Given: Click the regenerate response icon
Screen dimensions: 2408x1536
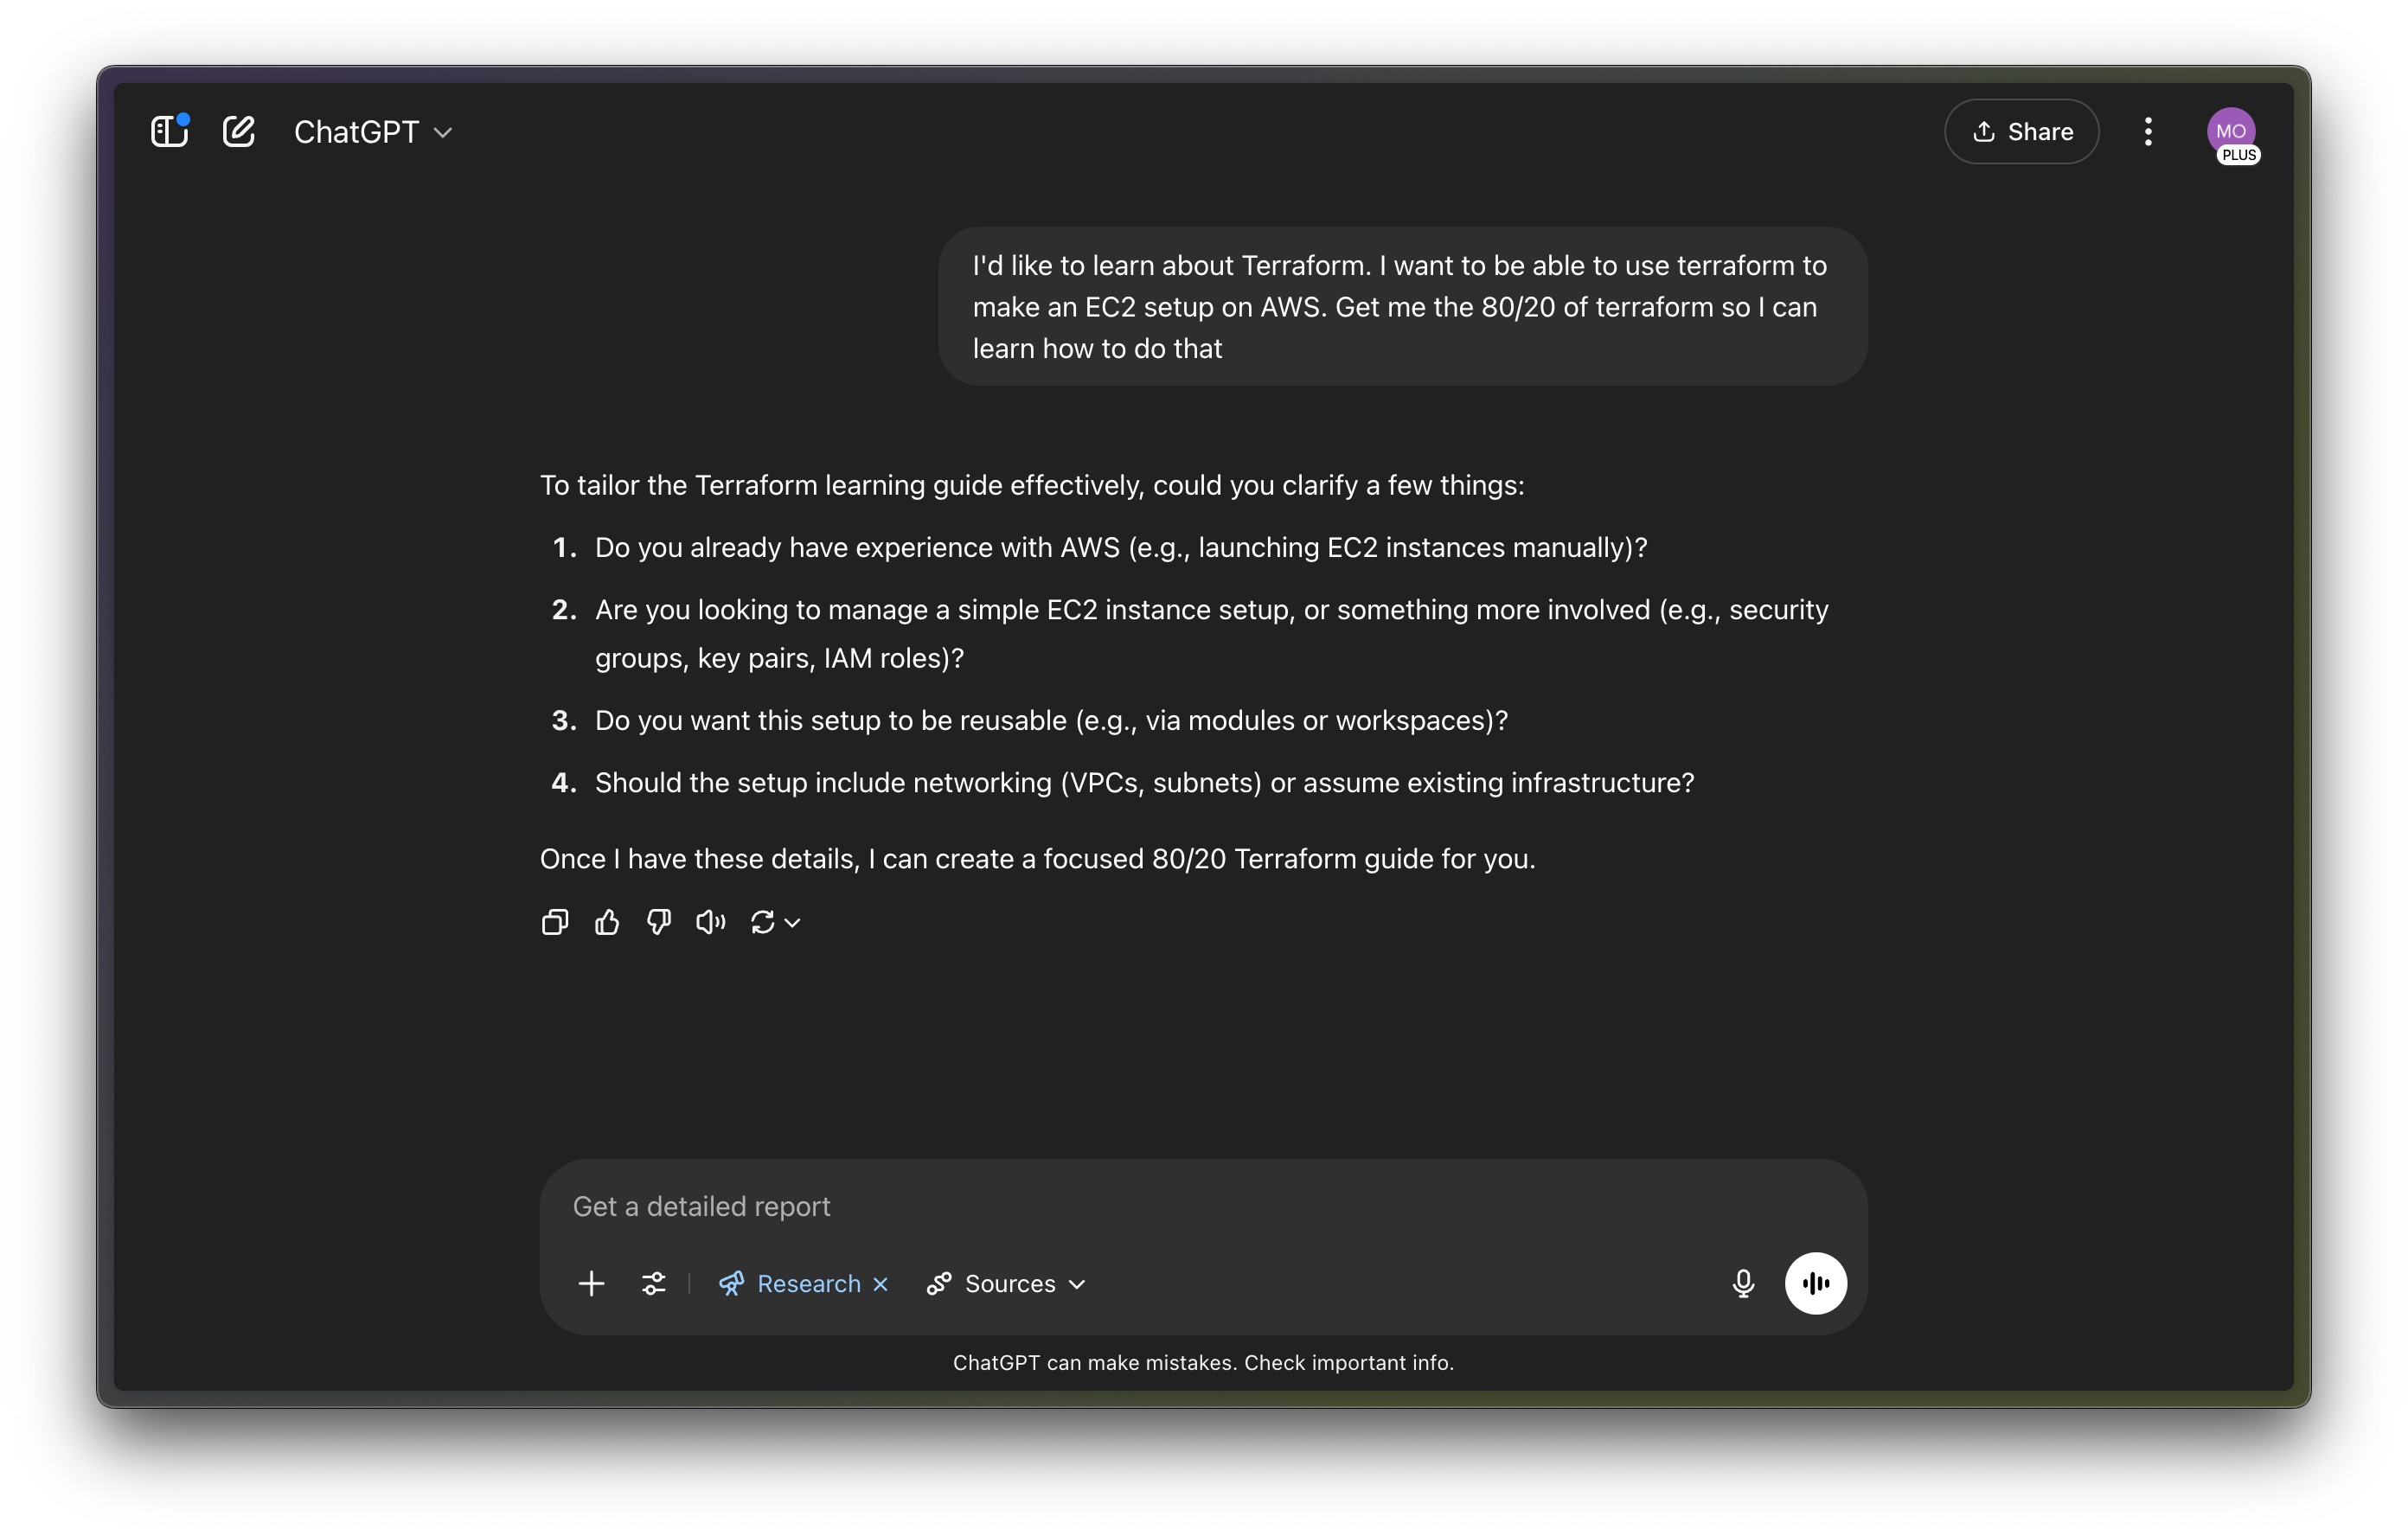Looking at the screenshot, I should pyautogui.click(x=762, y=922).
